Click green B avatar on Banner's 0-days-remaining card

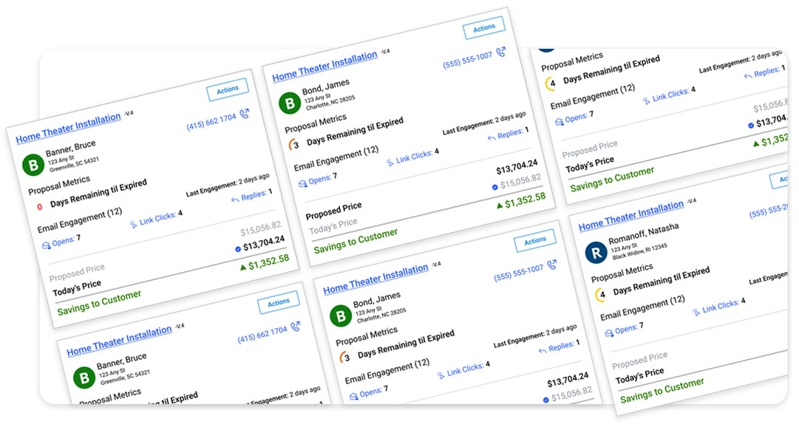coord(33,164)
